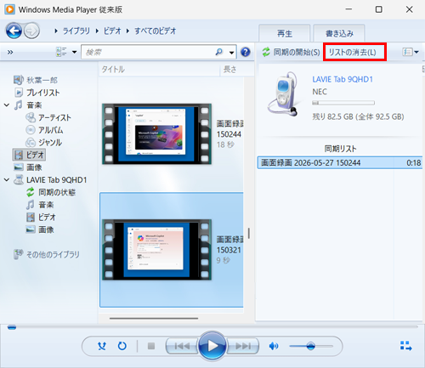Click the search magnifier icon
This screenshot has width=425, height=368.
(x=219, y=52)
